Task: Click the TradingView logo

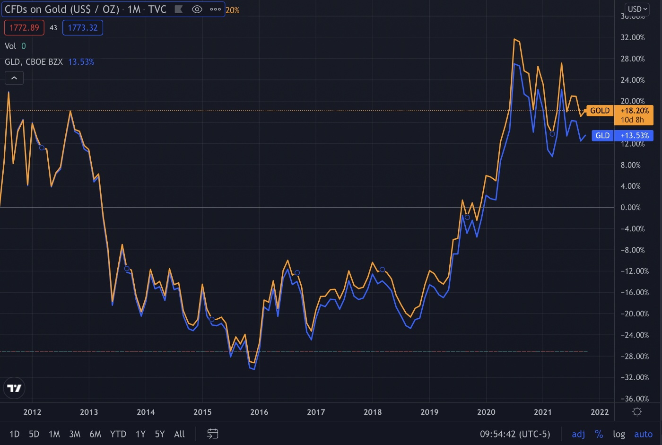Action: coord(14,388)
